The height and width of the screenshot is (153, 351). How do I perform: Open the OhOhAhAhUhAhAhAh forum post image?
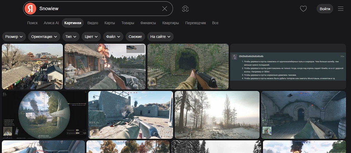[288, 67]
